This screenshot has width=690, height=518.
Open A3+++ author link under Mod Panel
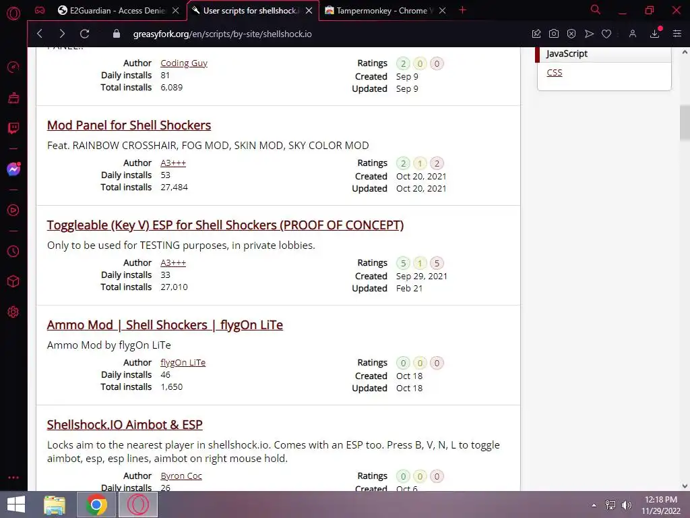[173, 163]
